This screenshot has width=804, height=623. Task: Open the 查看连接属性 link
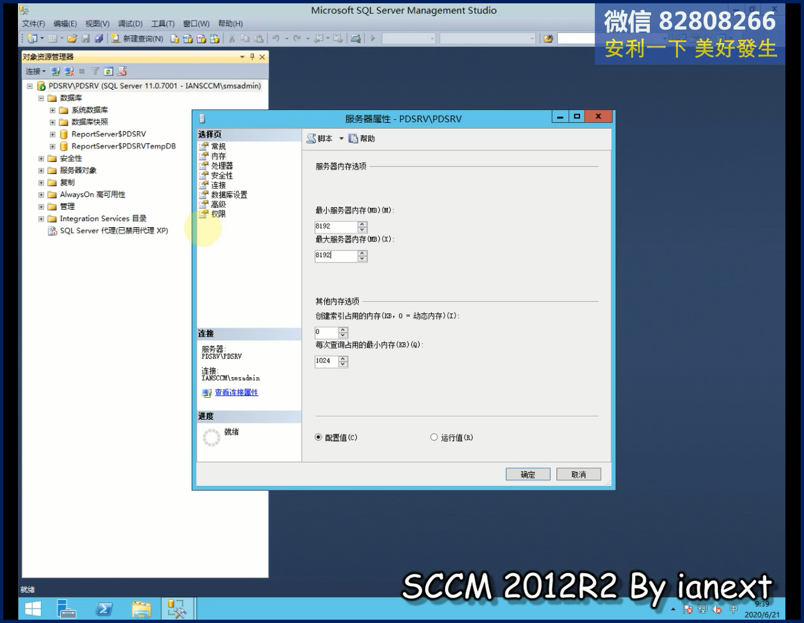[237, 393]
